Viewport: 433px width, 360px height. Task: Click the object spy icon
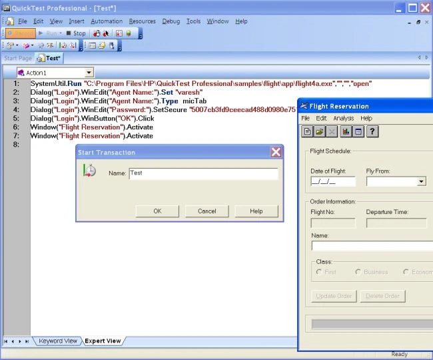point(111,45)
